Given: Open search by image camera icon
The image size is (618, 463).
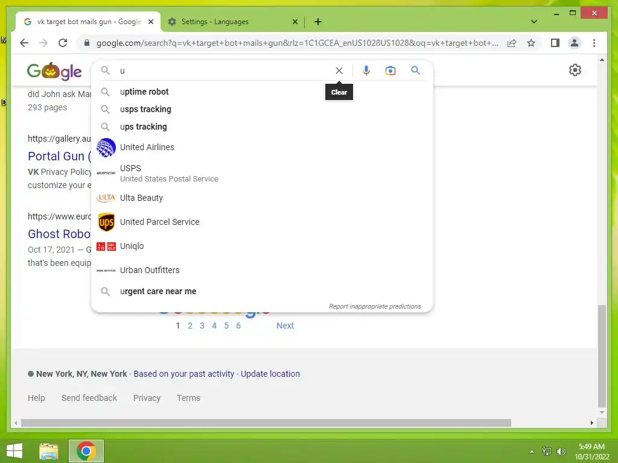Looking at the screenshot, I should [x=390, y=71].
